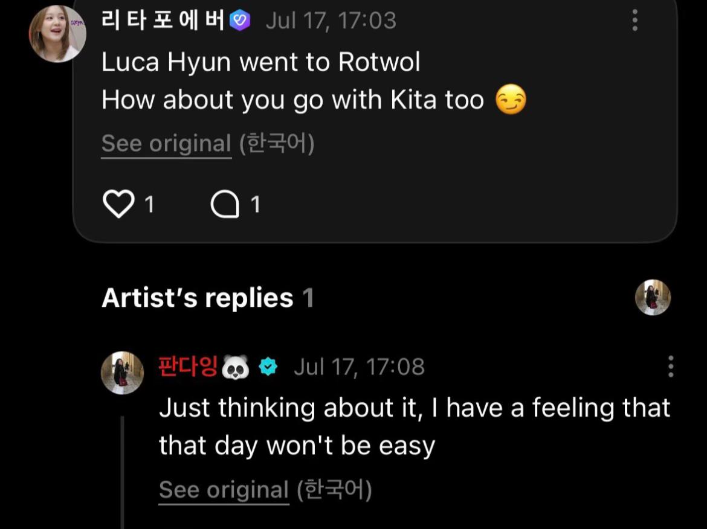
Task: Tap the like count number
Action: (x=150, y=205)
